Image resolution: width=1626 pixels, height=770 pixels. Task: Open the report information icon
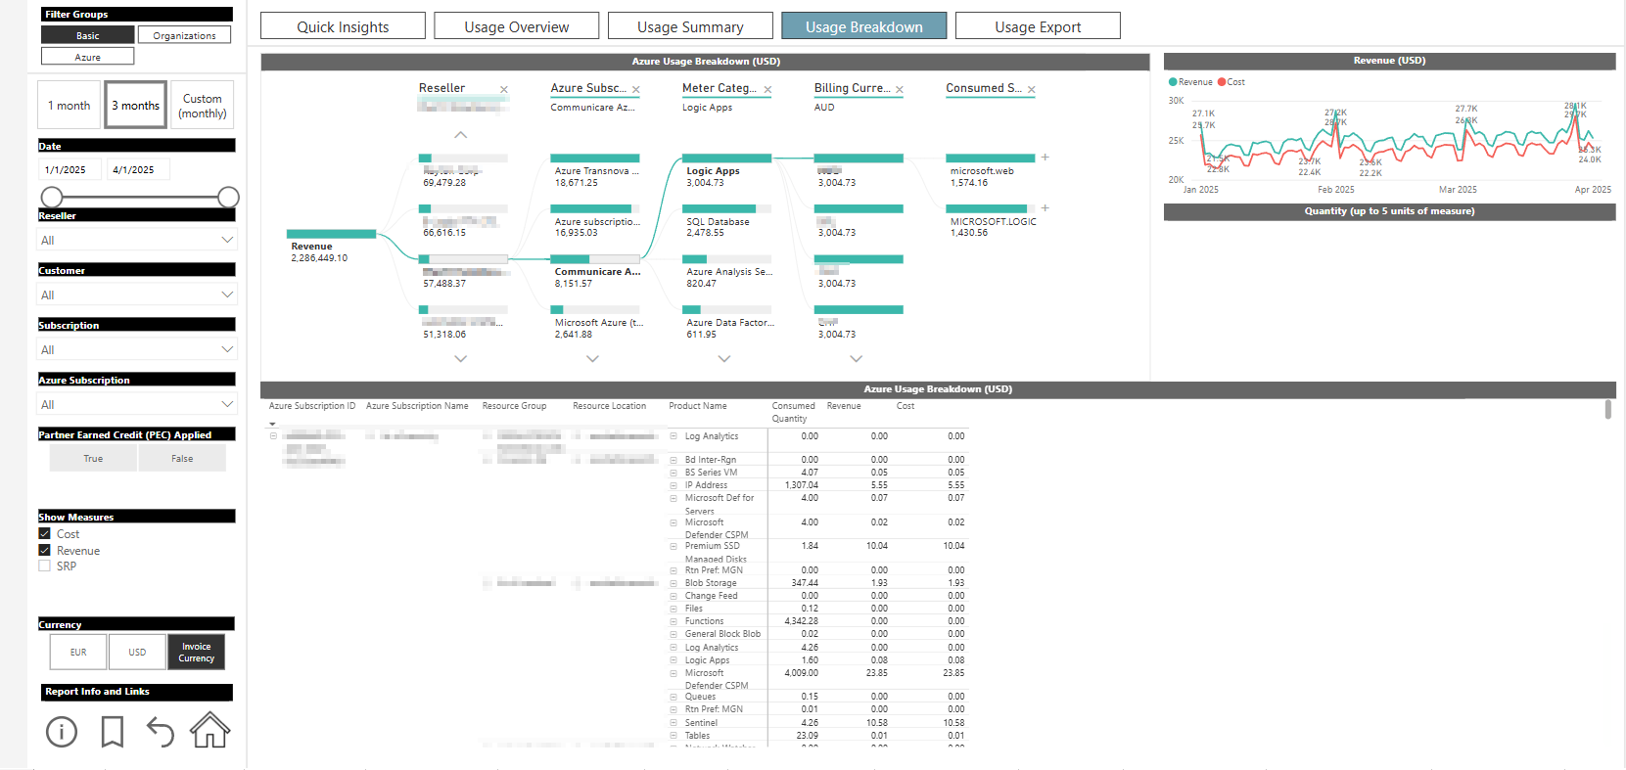62,731
